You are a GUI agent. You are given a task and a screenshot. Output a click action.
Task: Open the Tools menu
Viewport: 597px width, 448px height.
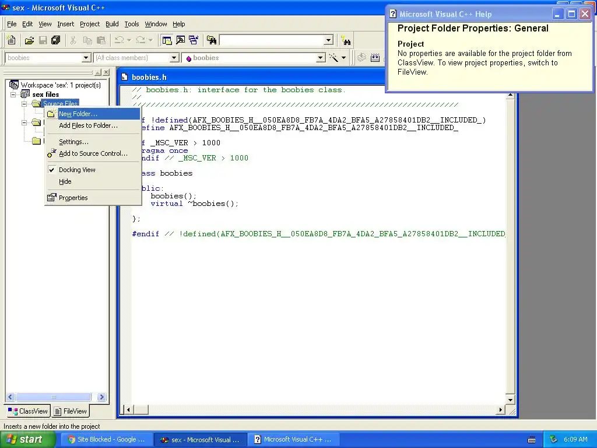click(x=132, y=24)
